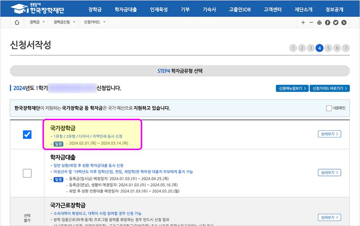Click the printer icon

(319, 22)
